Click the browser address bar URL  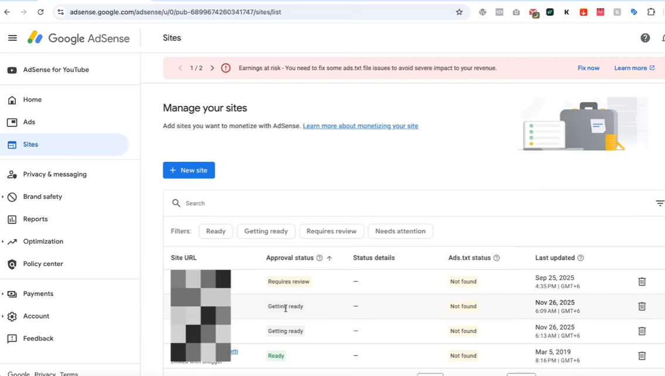click(176, 12)
